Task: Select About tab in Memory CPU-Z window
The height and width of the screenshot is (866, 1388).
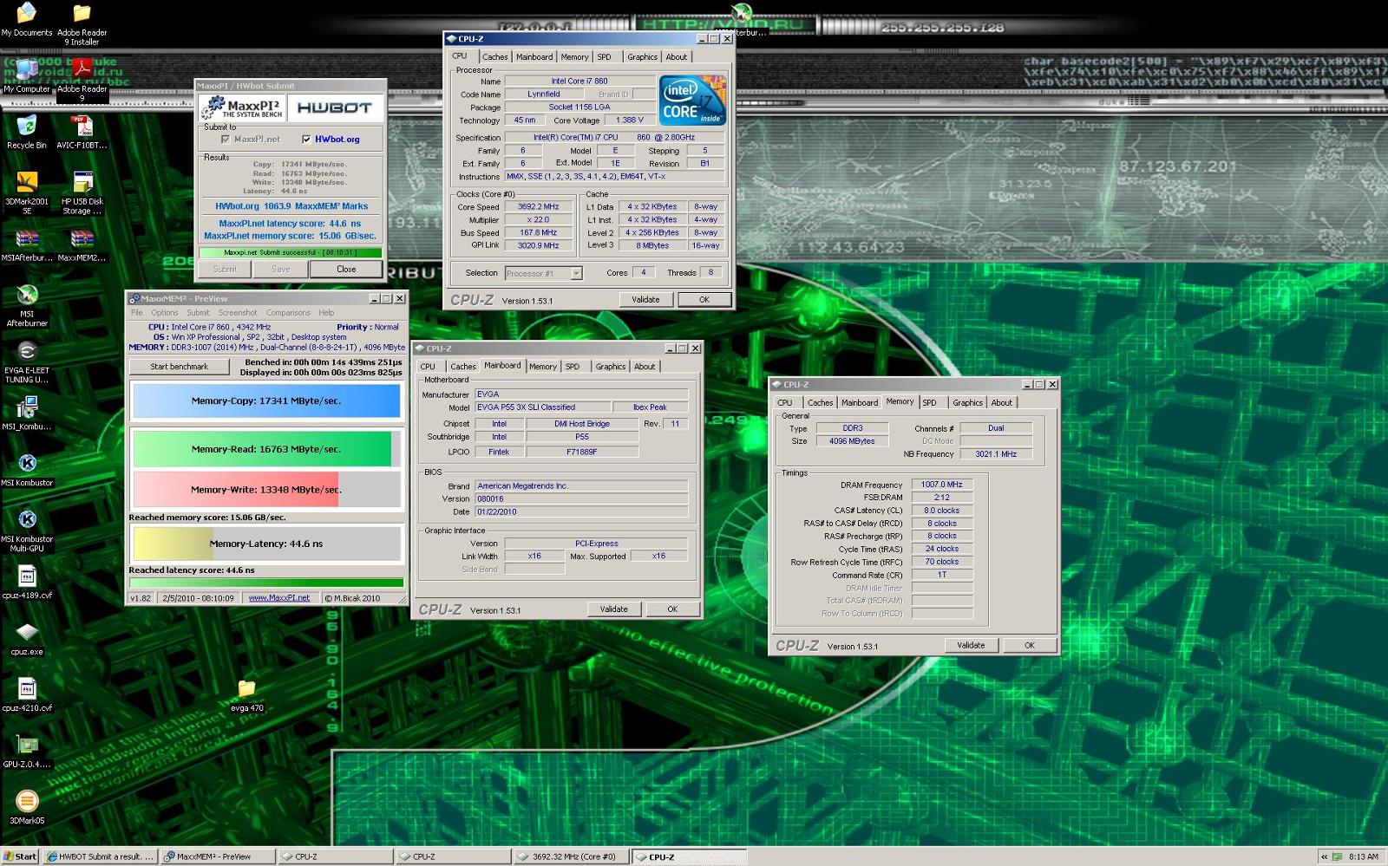Action: coord(1001,403)
